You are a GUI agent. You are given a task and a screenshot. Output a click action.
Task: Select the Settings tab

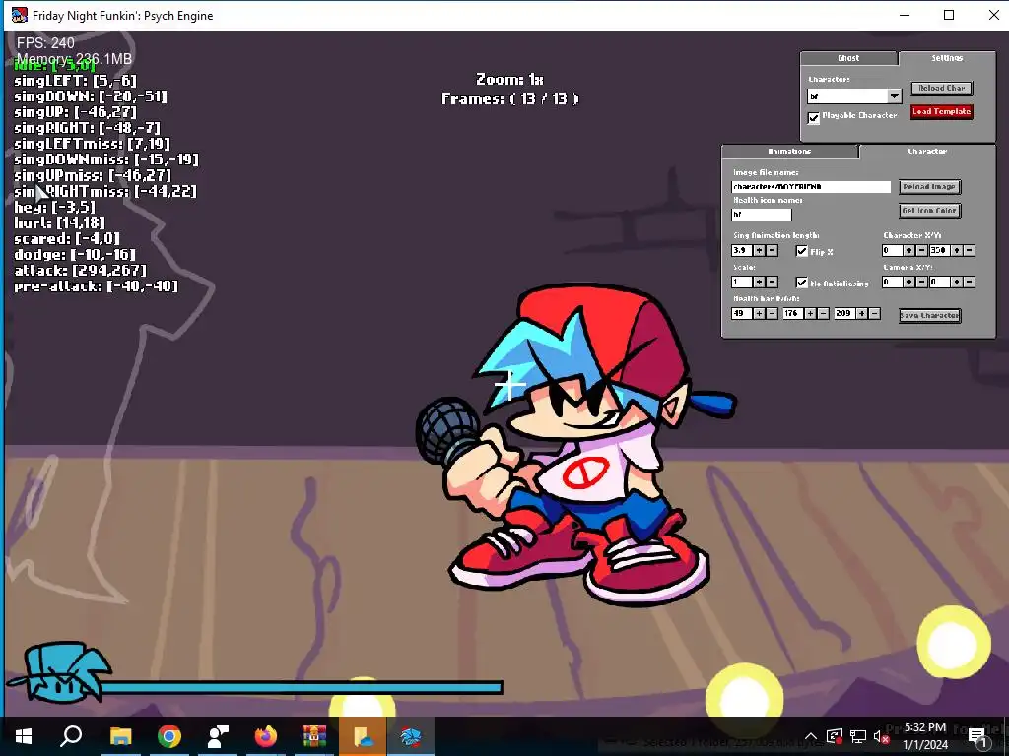(x=947, y=58)
